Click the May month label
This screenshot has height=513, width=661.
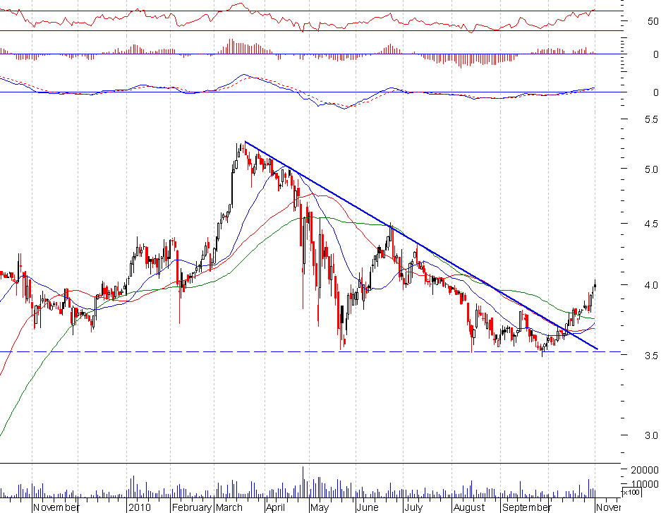(319, 507)
